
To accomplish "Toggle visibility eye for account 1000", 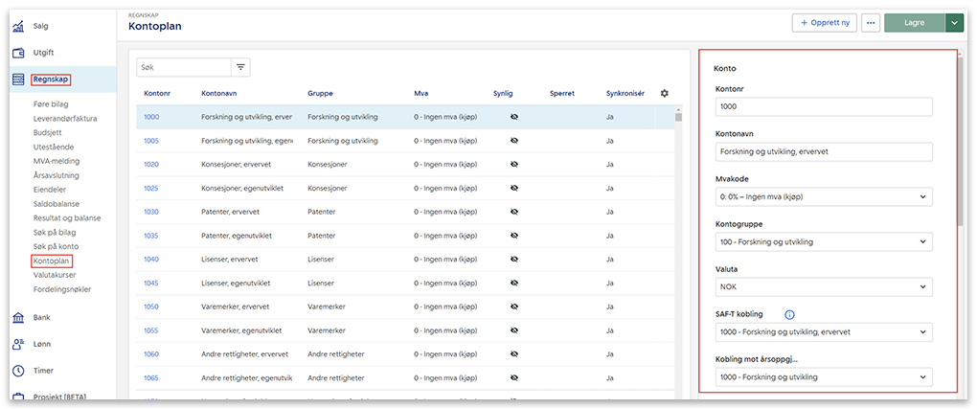I will click(x=513, y=117).
